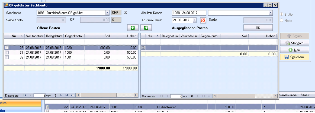Click the Speichern button
This screenshot has height=113, width=315.
(x=294, y=57)
